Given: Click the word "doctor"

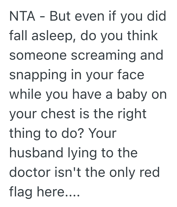Looking at the screenshot, I should (x=31, y=172).
